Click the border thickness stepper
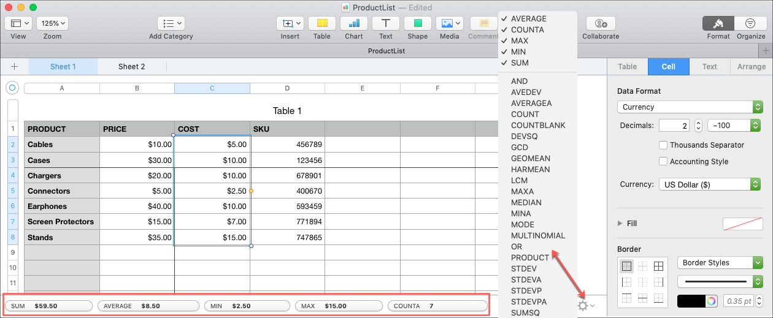Screen dimensions: 773x318 [759, 301]
